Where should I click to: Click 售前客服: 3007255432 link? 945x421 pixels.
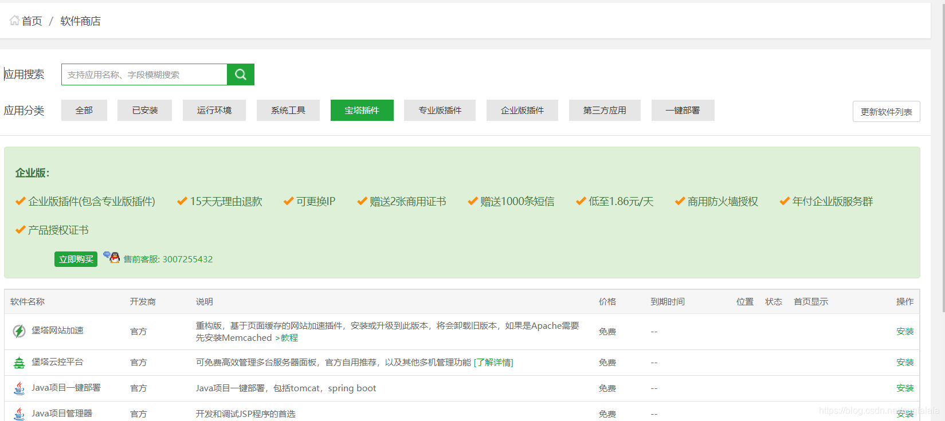coord(168,259)
